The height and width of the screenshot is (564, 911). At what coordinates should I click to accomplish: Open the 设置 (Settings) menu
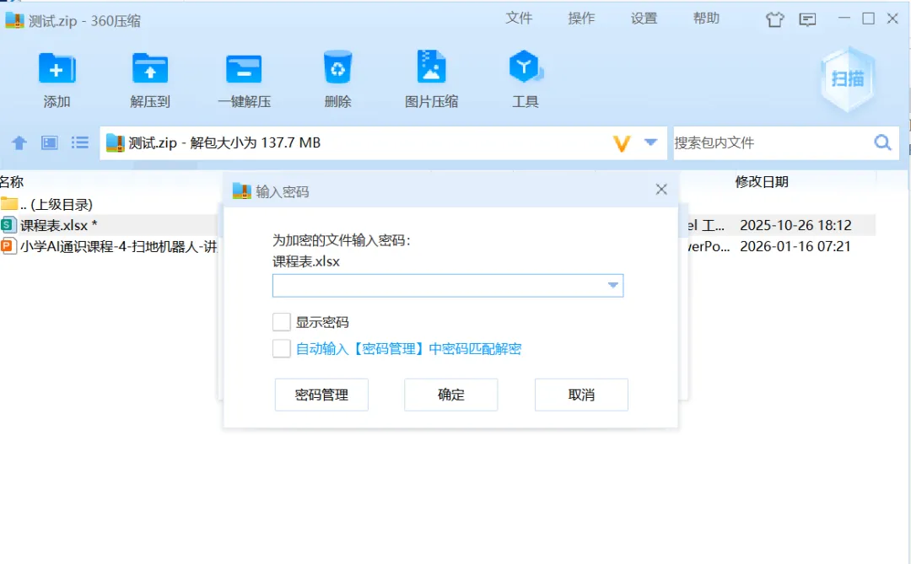tap(644, 19)
